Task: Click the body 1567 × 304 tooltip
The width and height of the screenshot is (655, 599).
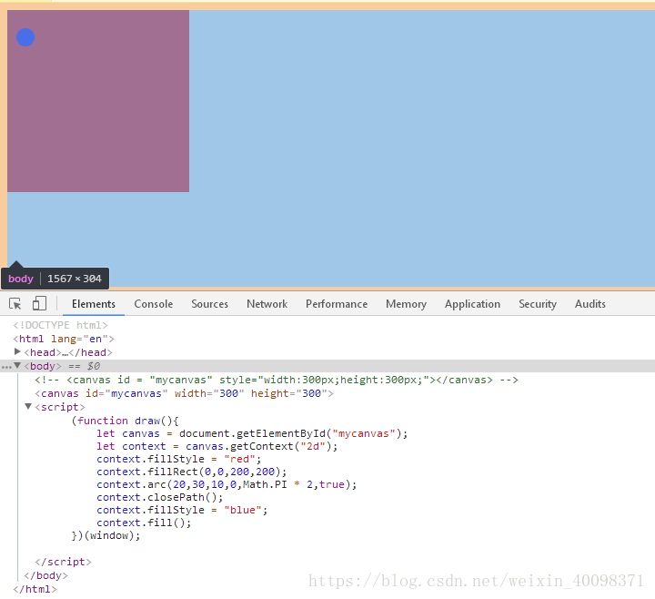Action: click(55, 279)
